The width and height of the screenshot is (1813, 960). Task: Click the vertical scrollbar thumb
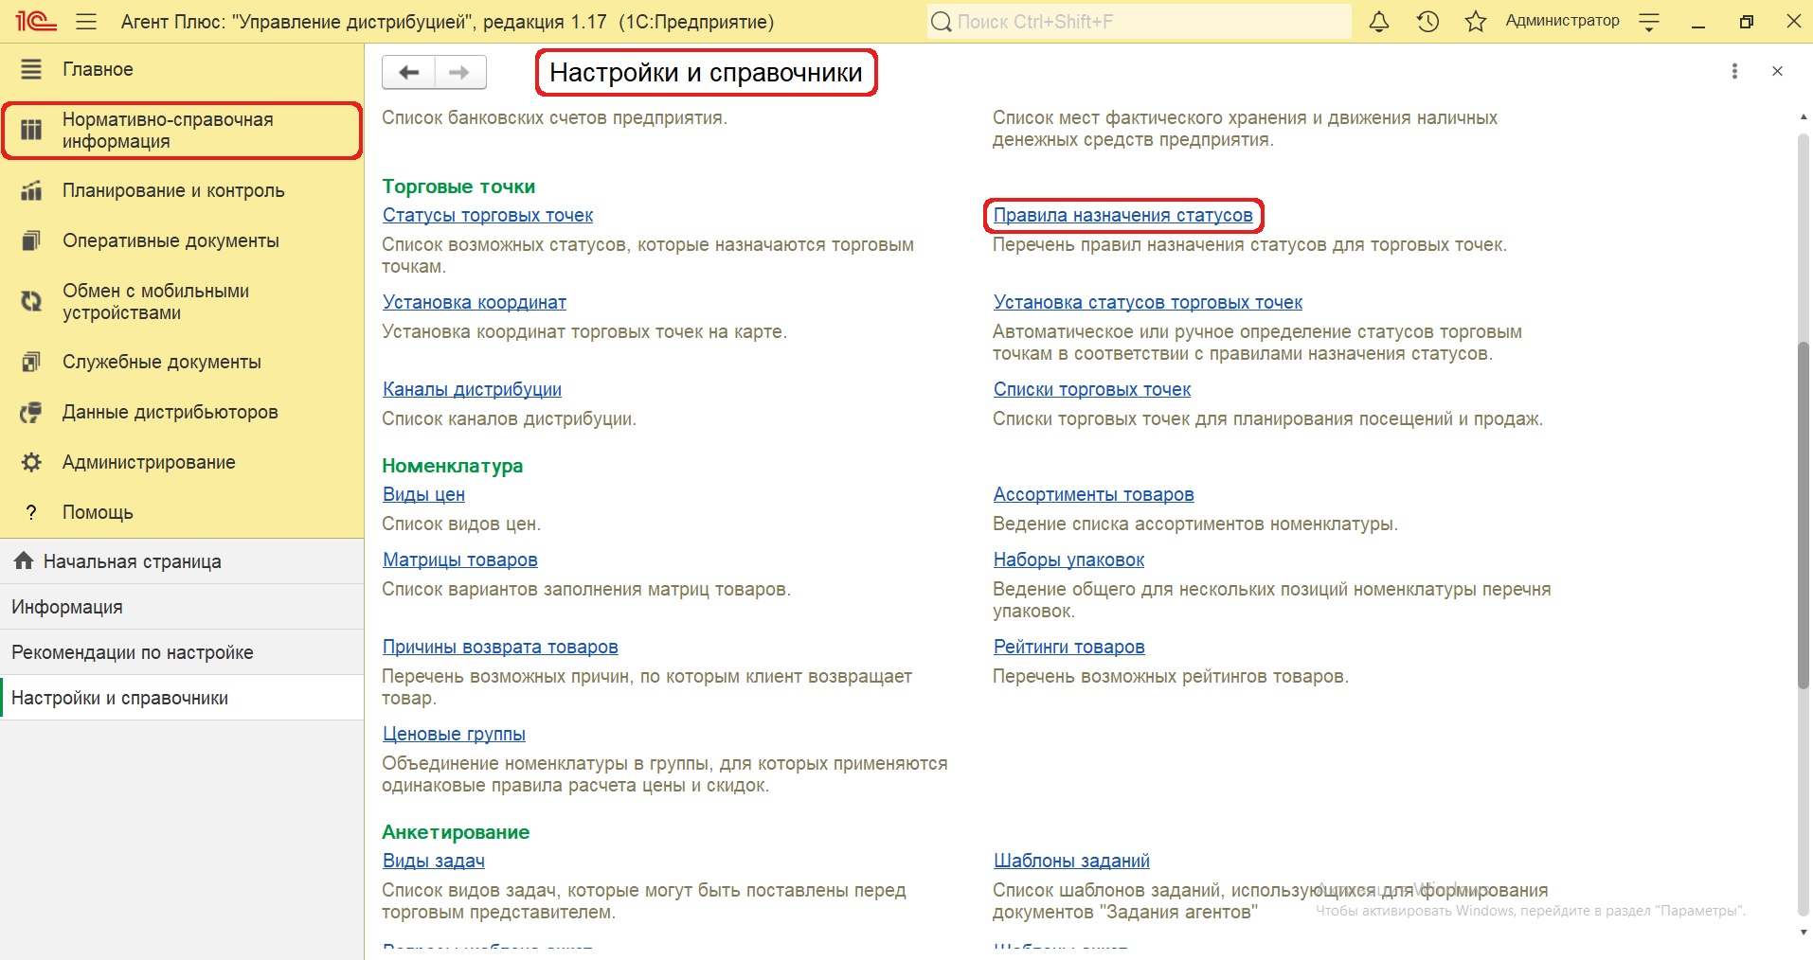(1803, 515)
